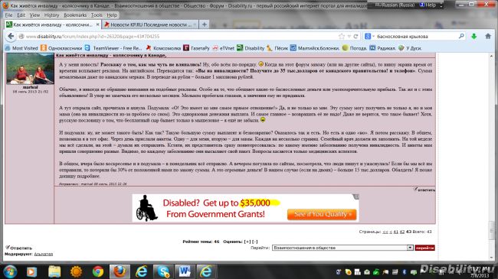Bookmark this page with the star icon
This screenshot has width=498, height=279.
click(342, 37)
